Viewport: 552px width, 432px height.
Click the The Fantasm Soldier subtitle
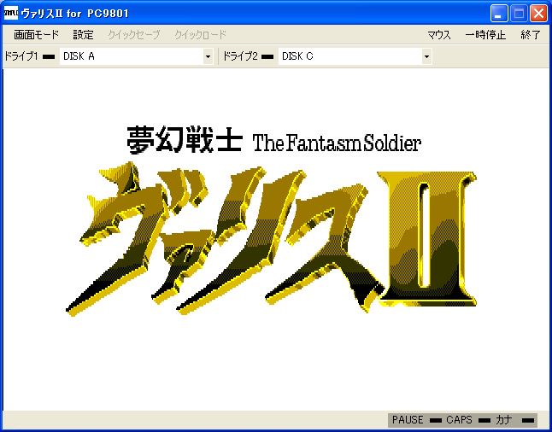tap(337, 143)
